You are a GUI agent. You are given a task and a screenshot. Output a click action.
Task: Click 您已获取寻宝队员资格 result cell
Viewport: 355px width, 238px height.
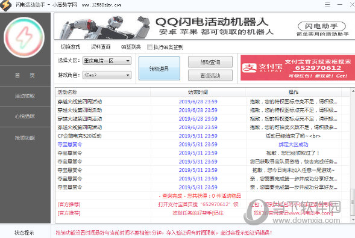pyautogui.click(x=294, y=162)
